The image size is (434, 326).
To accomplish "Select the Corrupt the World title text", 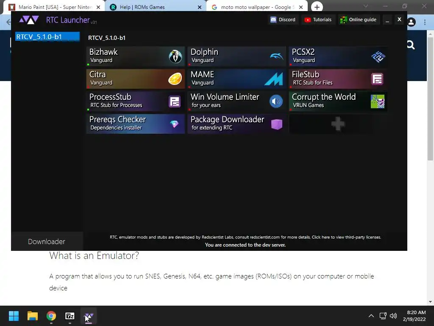I will point(324,97).
